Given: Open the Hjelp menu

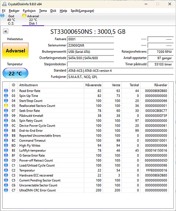Looking at the screenshot, I should (x=63, y=11).
